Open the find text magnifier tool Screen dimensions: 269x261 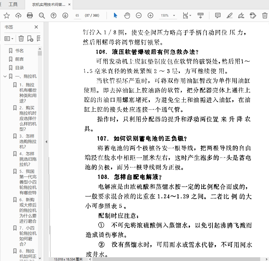pos(42,15)
